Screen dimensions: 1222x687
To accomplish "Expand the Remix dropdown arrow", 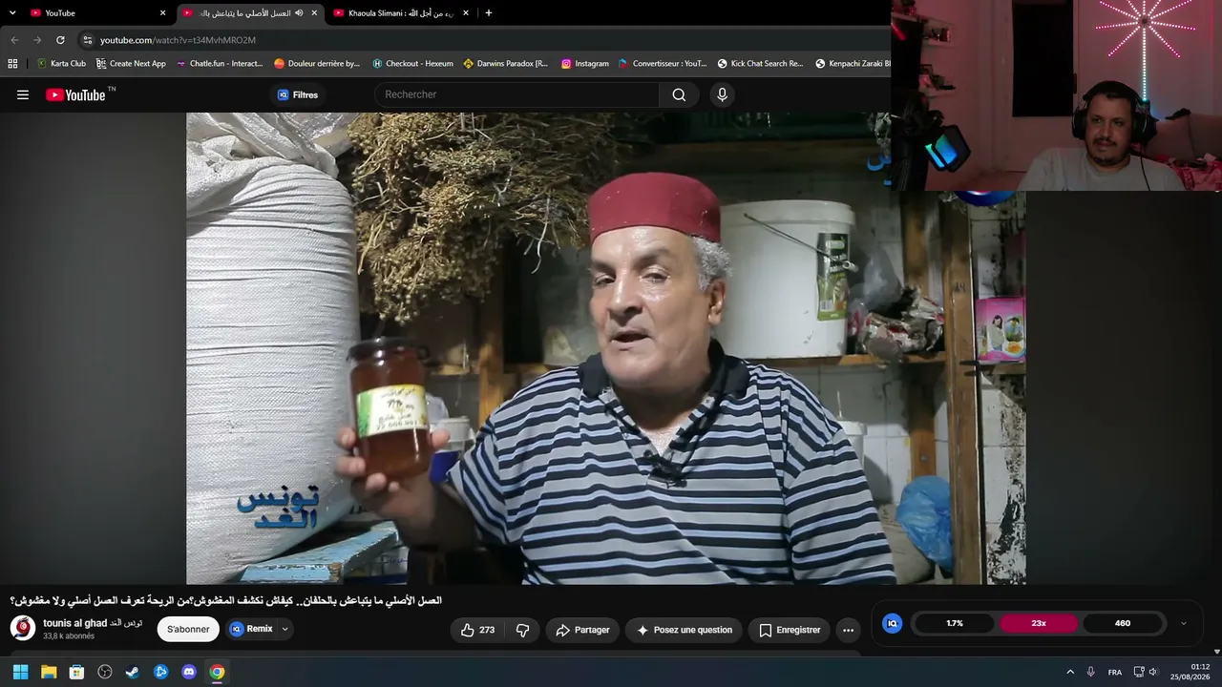I will click(284, 630).
